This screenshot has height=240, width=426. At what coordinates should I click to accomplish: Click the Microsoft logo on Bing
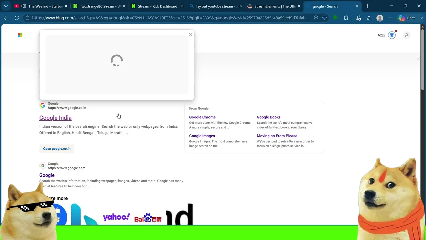[x=20, y=35]
